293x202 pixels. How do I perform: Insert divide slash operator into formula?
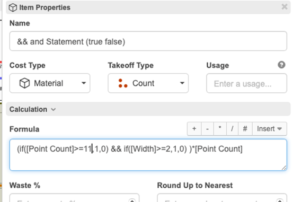232,129
